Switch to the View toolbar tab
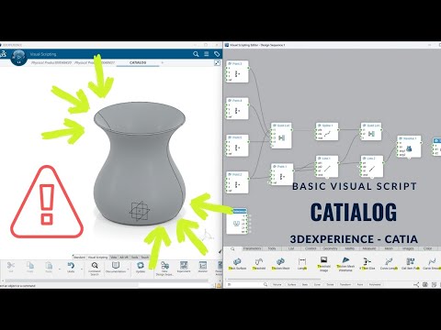The width and height of the screenshot is (441, 330). pos(114,258)
